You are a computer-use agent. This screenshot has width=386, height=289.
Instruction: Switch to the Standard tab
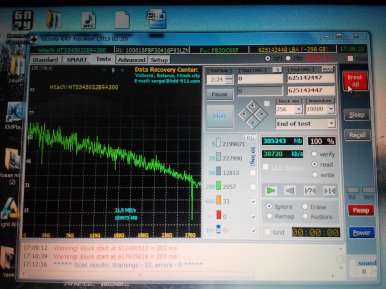(x=45, y=60)
